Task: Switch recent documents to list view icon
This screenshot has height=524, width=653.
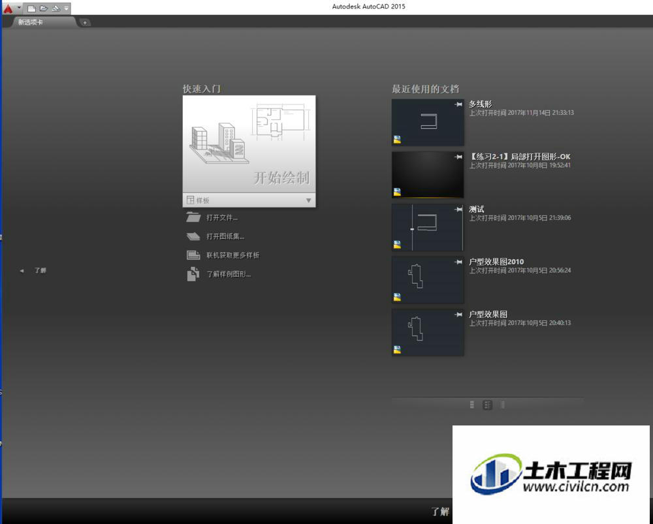Action: [x=503, y=405]
